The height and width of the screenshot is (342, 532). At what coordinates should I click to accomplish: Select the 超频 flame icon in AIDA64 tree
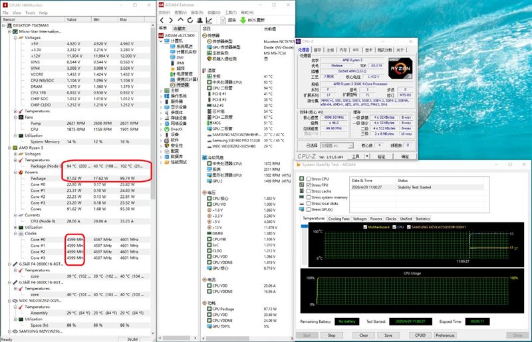[x=172, y=68]
